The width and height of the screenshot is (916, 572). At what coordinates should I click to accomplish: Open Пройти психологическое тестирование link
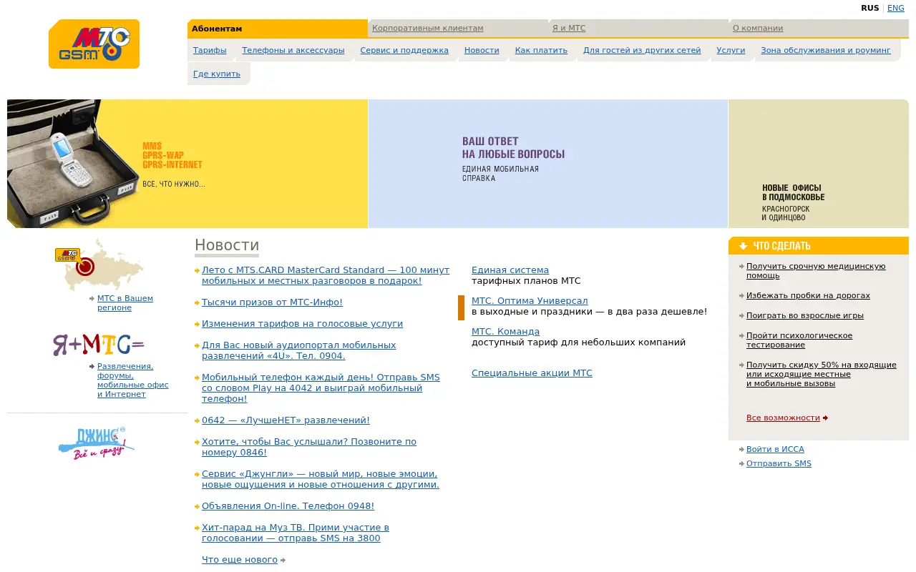coord(799,340)
